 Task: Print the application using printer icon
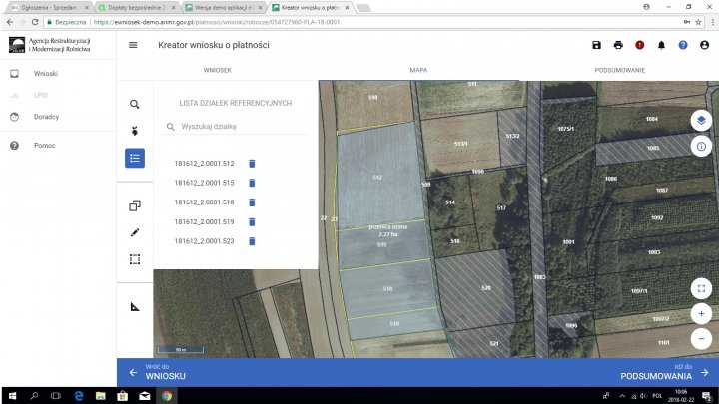pos(618,45)
